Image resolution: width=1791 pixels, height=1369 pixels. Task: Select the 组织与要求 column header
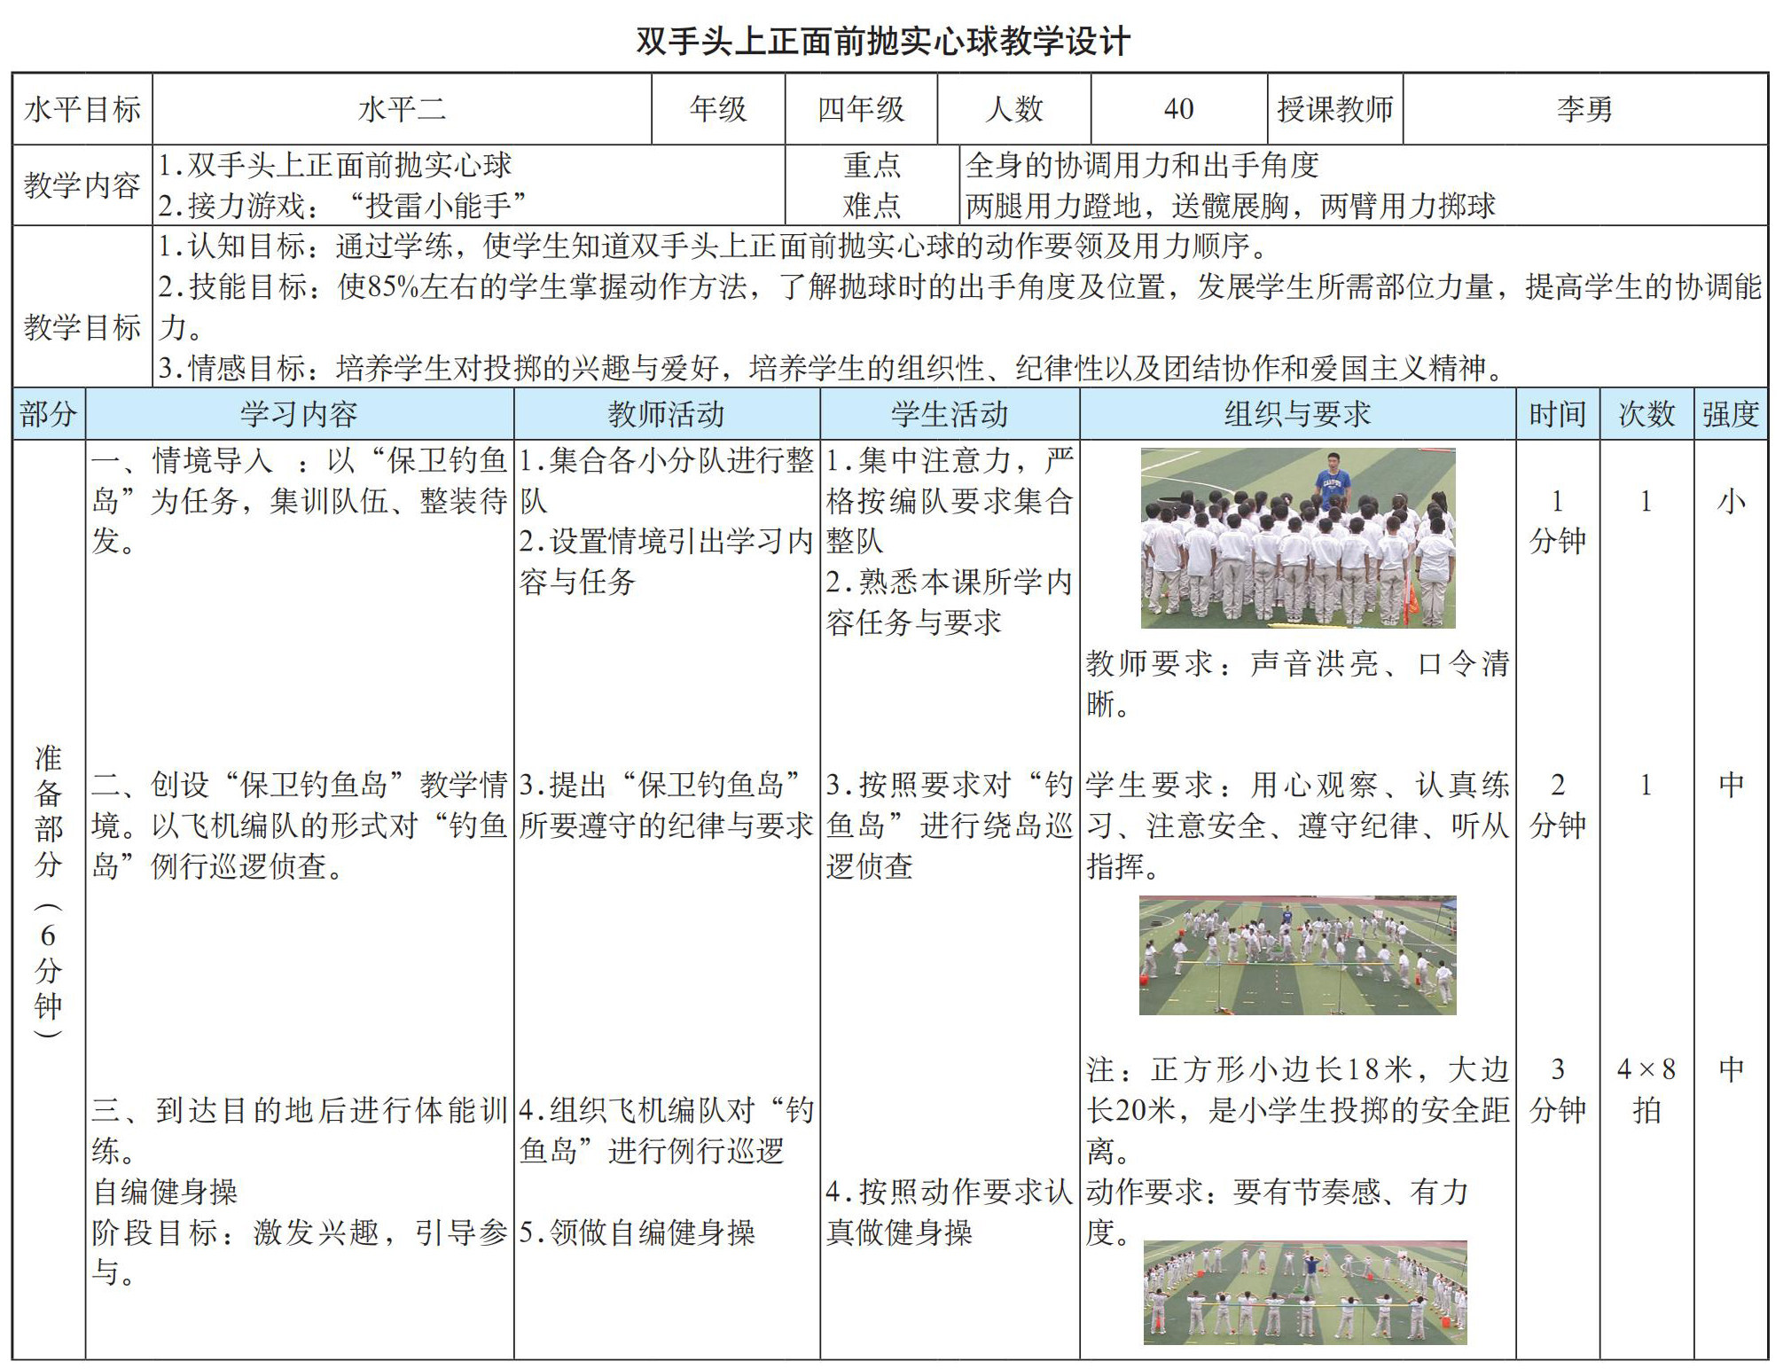1297,414
